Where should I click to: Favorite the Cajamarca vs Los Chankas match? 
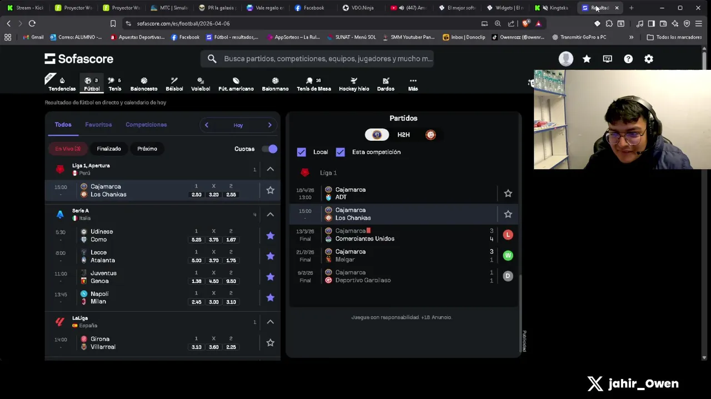click(x=270, y=190)
